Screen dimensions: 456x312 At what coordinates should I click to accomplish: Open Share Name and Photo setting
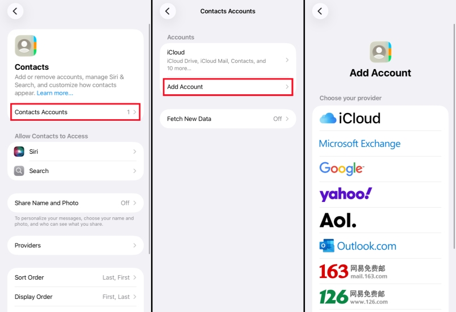(76, 203)
